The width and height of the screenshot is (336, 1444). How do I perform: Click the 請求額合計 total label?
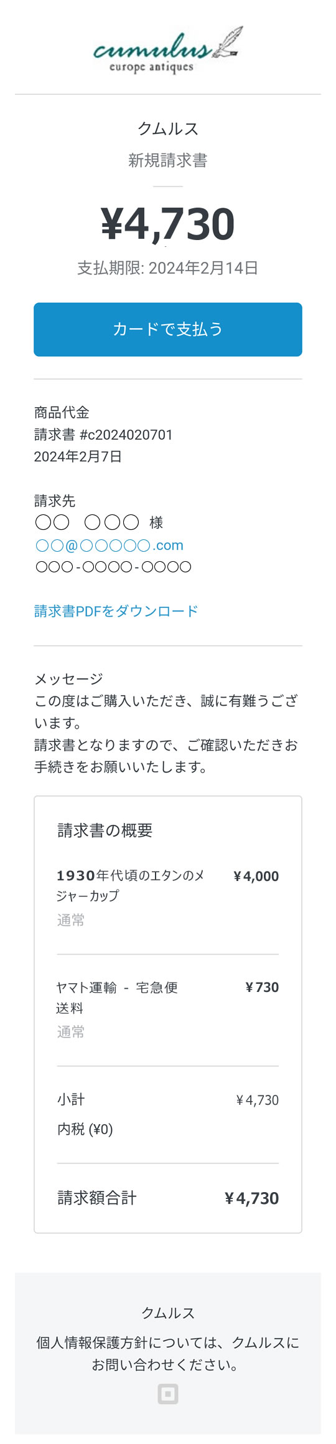coord(97,1198)
